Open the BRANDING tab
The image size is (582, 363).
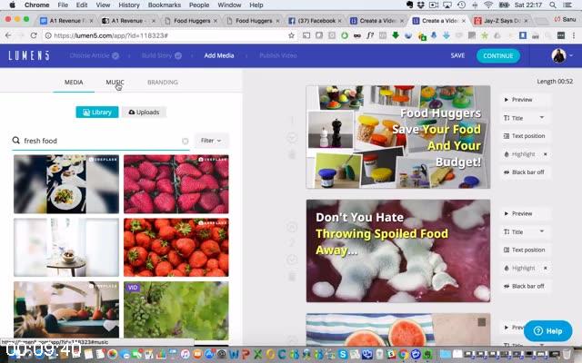point(163,83)
